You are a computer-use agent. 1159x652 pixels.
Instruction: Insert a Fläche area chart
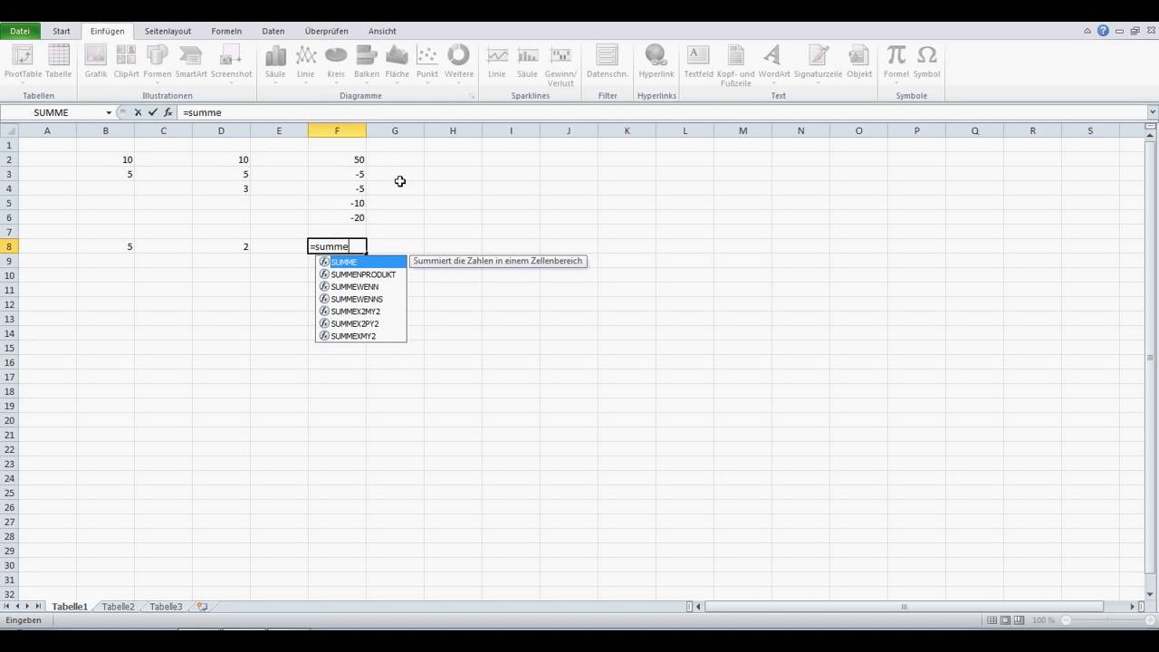pos(397,62)
